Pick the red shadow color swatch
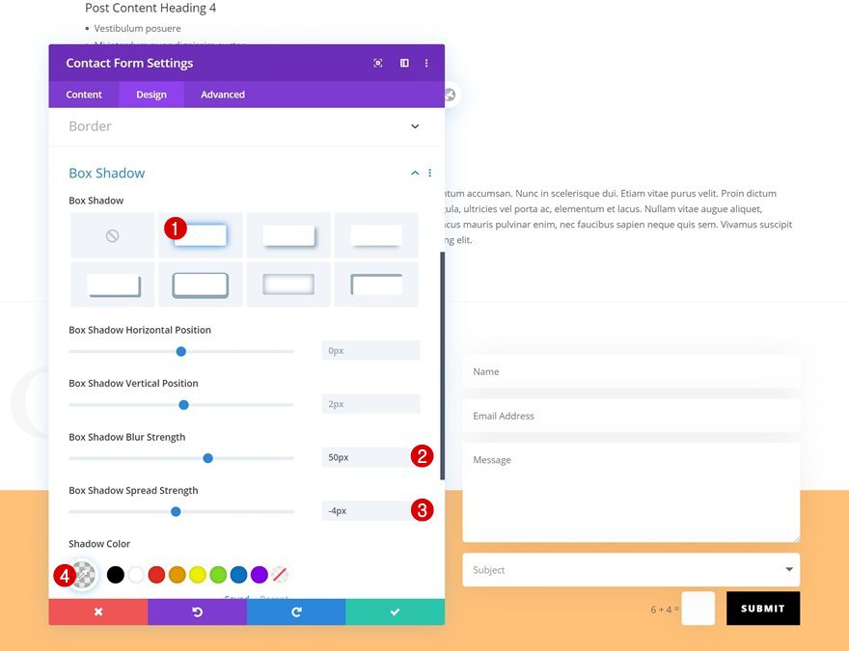This screenshot has width=849, height=651. tap(155, 575)
